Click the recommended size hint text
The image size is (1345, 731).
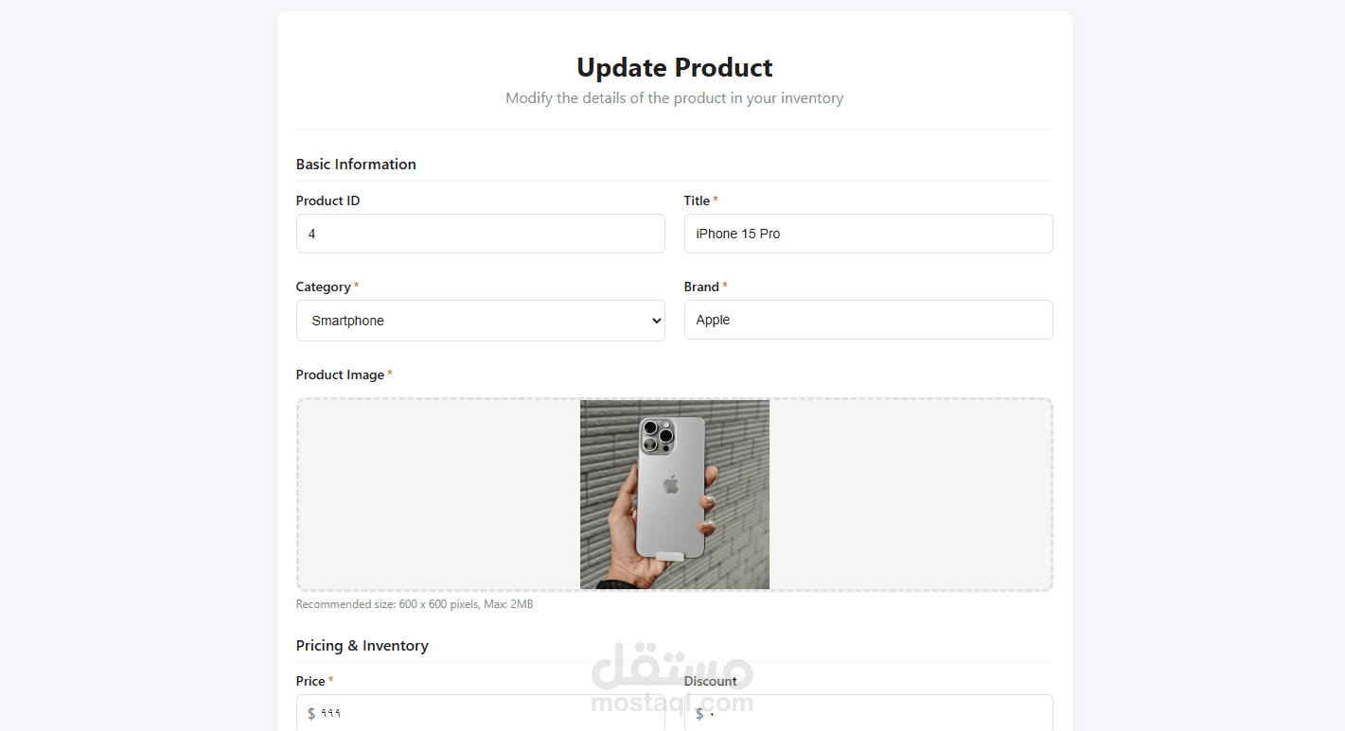click(x=415, y=604)
